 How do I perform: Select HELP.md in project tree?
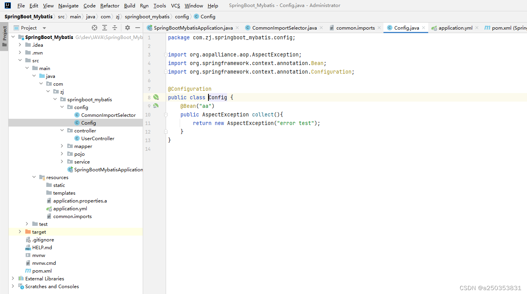pyautogui.click(x=42, y=247)
